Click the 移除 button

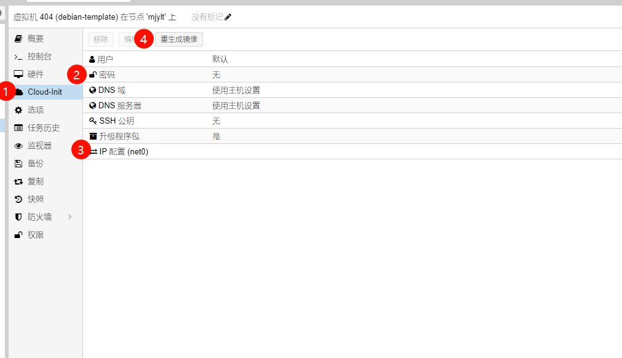pyautogui.click(x=101, y=39)
